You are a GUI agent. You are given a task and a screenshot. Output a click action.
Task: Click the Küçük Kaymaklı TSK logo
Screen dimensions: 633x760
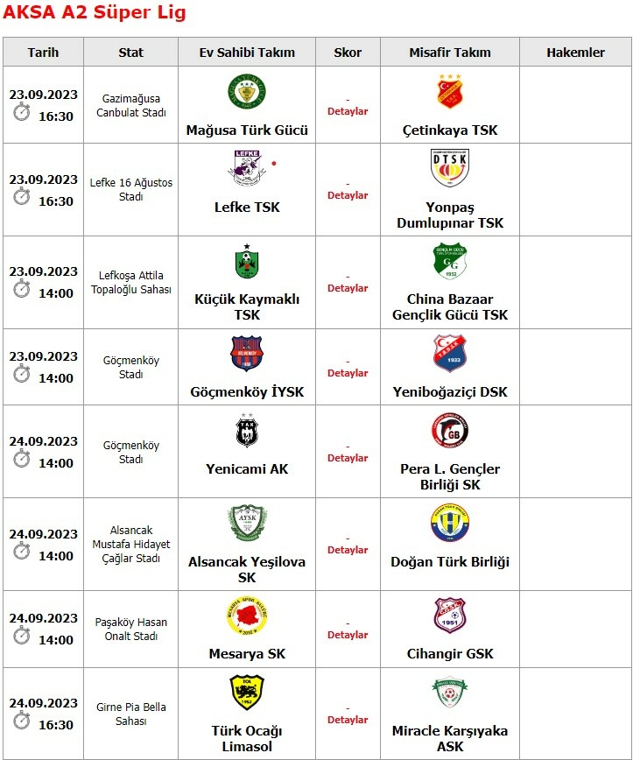247,261
